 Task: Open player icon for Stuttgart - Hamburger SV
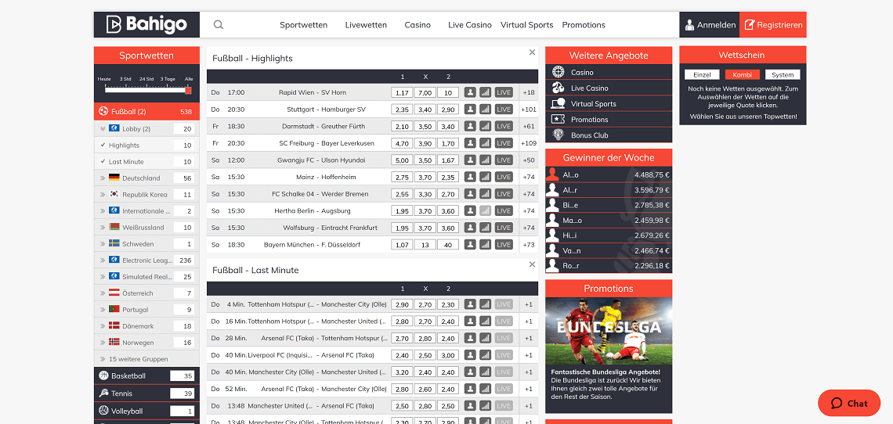point(470,110)
